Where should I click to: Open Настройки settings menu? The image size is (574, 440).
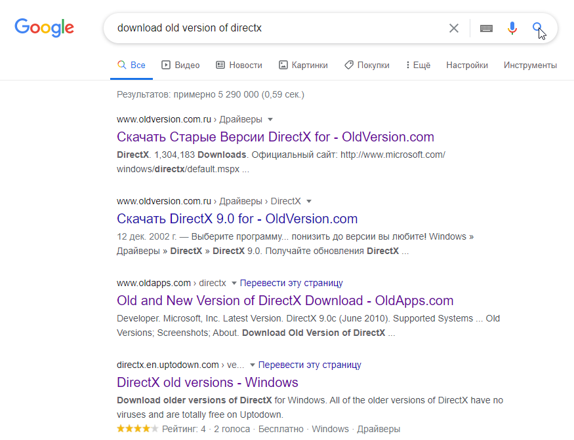[x=467, y=65]
